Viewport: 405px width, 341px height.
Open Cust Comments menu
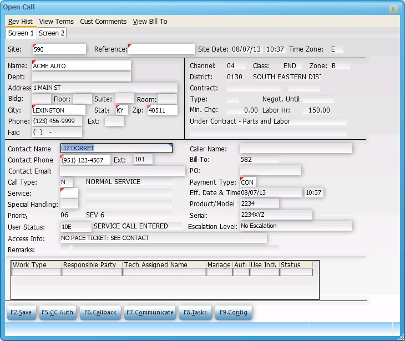tap(103, 22)
